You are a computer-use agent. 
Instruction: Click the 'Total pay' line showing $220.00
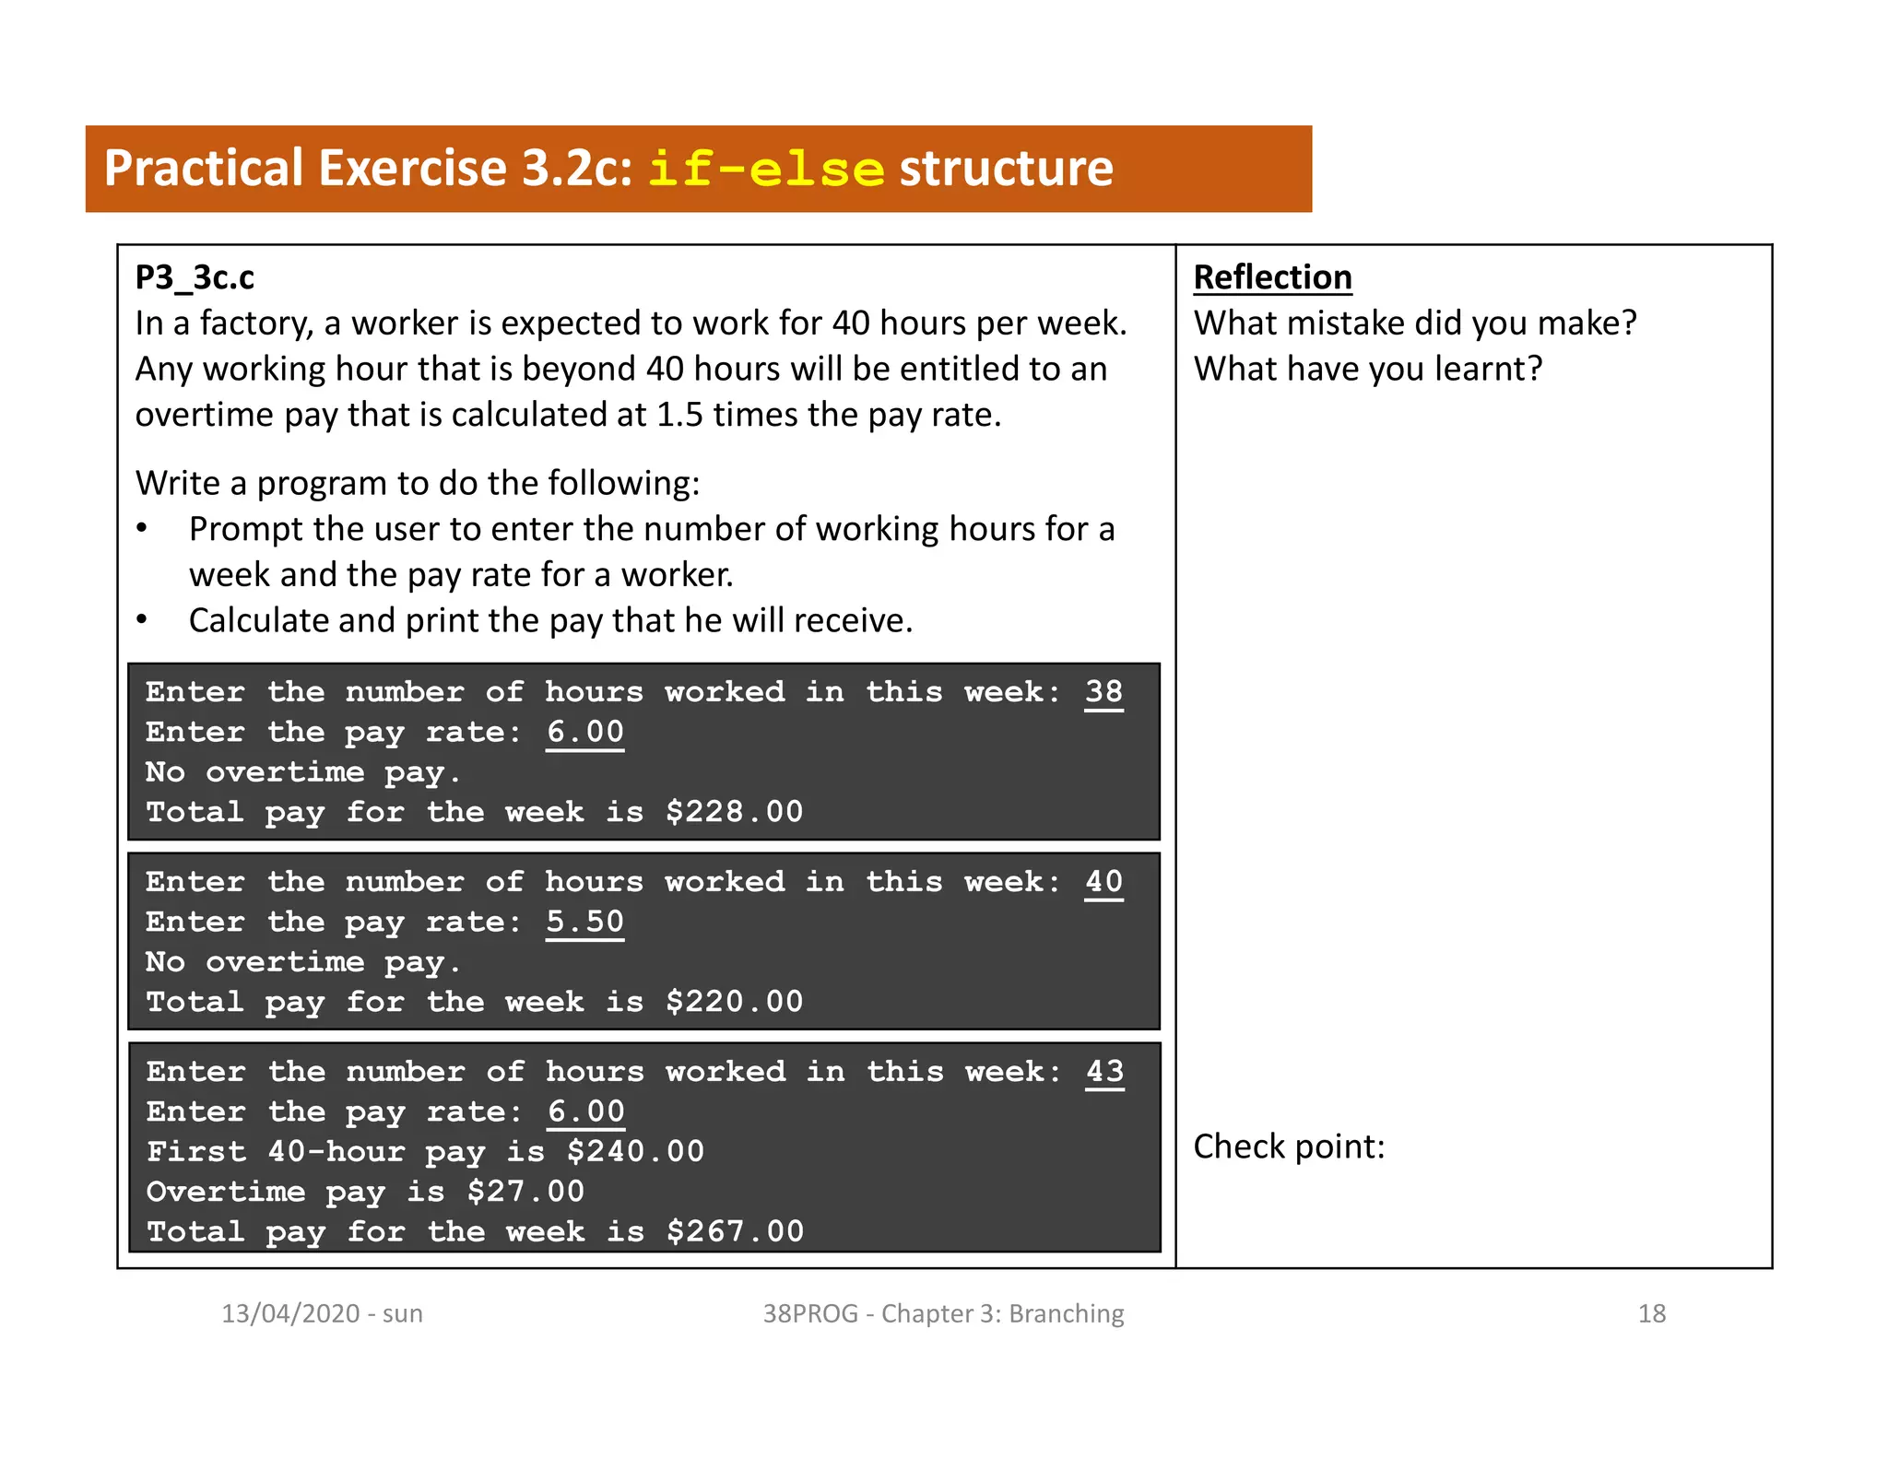(474, 1002)
